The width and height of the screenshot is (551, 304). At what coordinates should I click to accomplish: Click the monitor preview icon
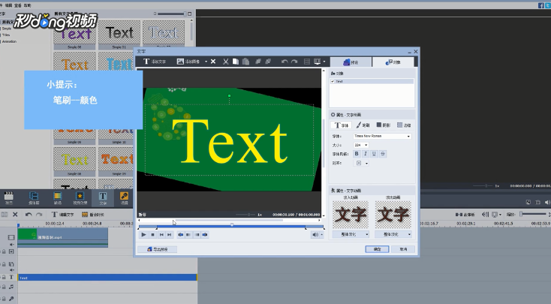coord(317,62)
